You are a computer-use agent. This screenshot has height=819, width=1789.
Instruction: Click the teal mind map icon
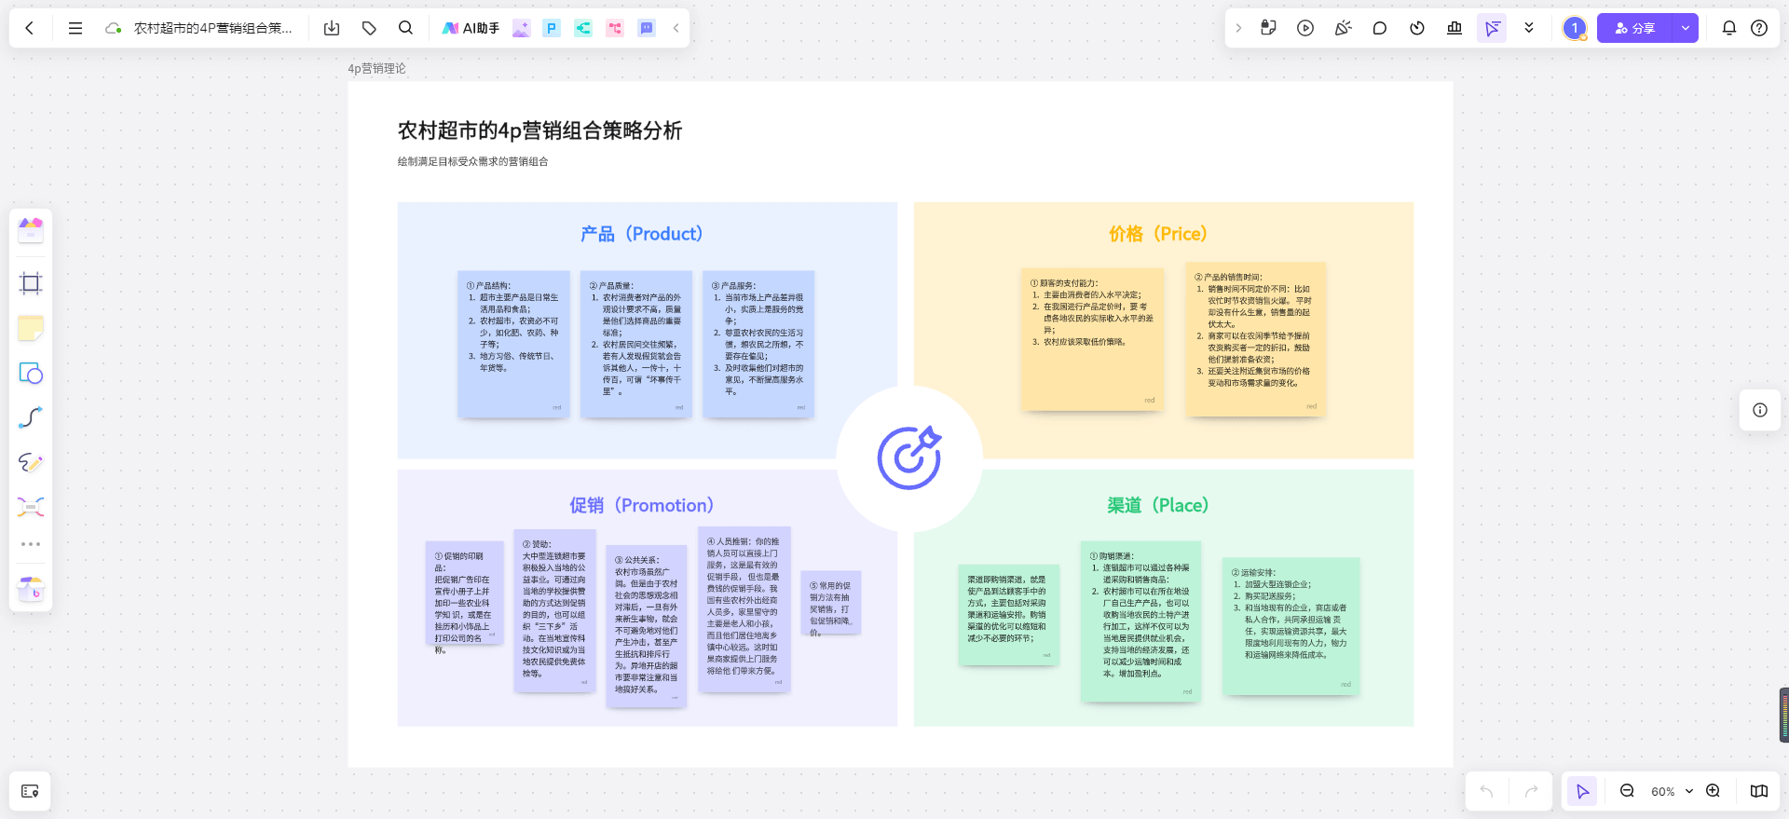(583, 28)
